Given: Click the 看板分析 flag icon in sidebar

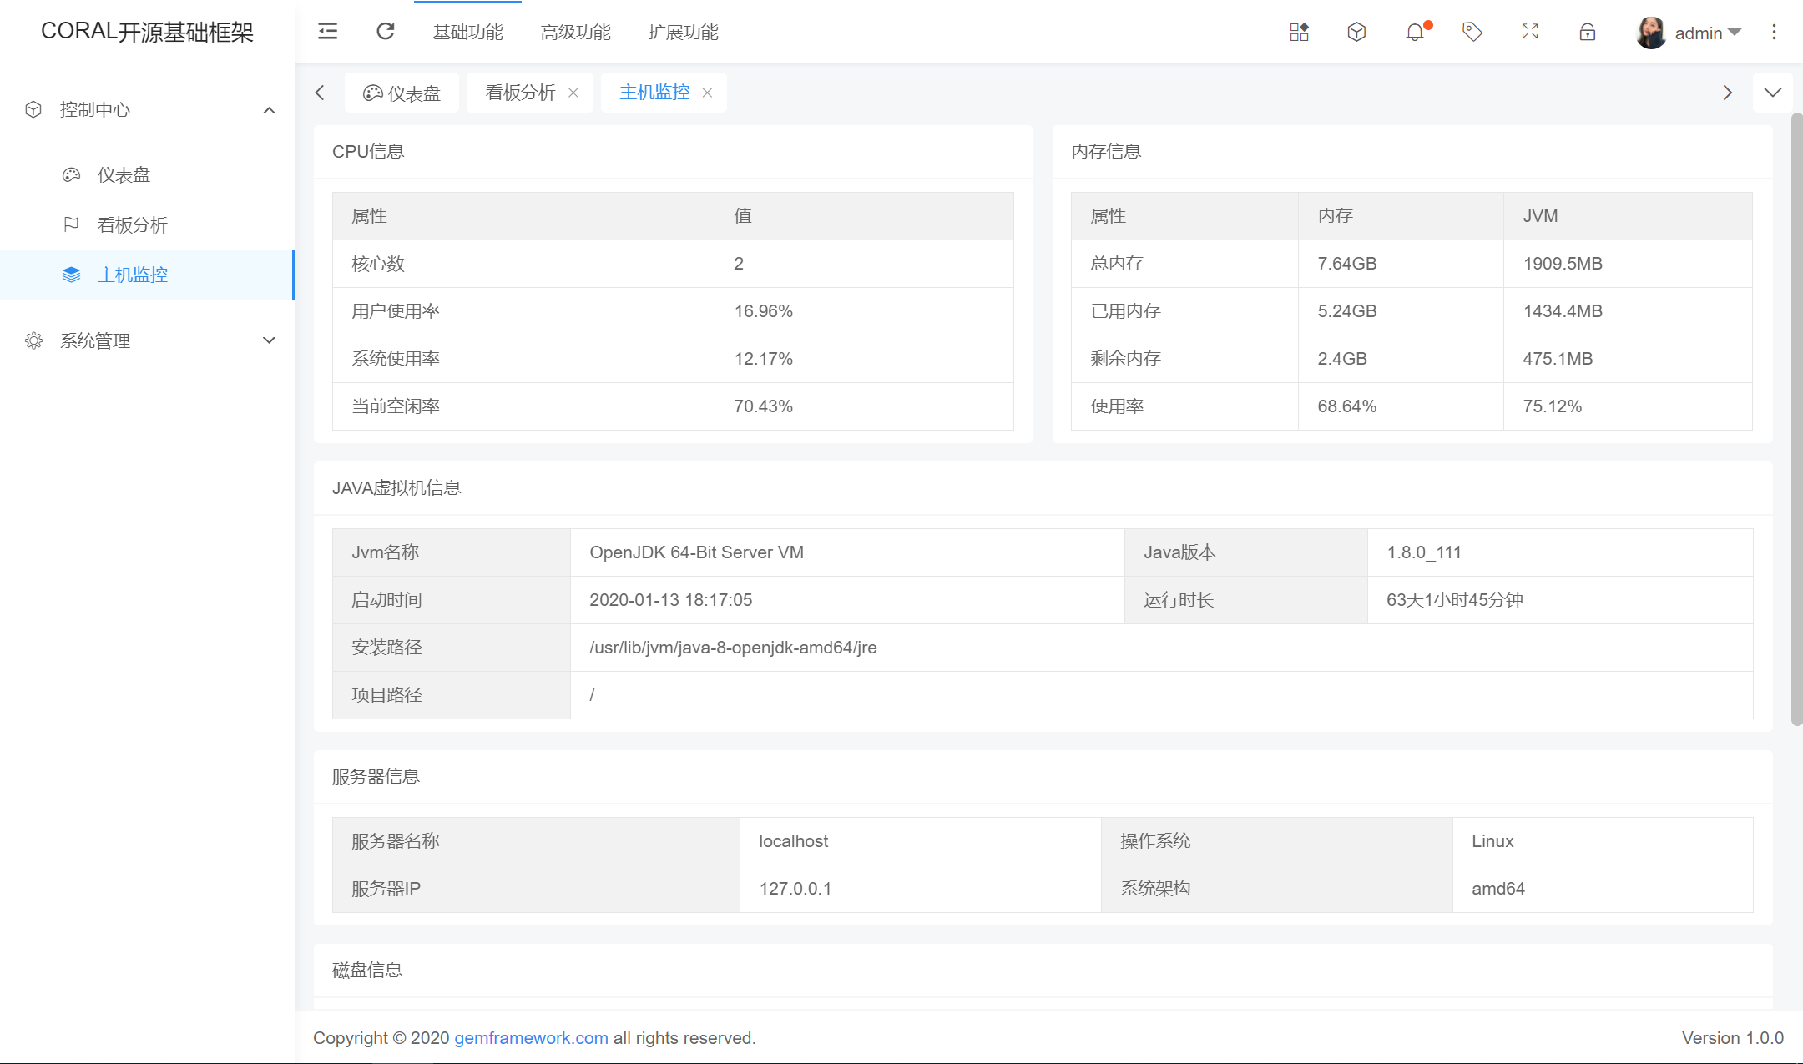Looking at the screenshot, I should (x=72, y=224).
